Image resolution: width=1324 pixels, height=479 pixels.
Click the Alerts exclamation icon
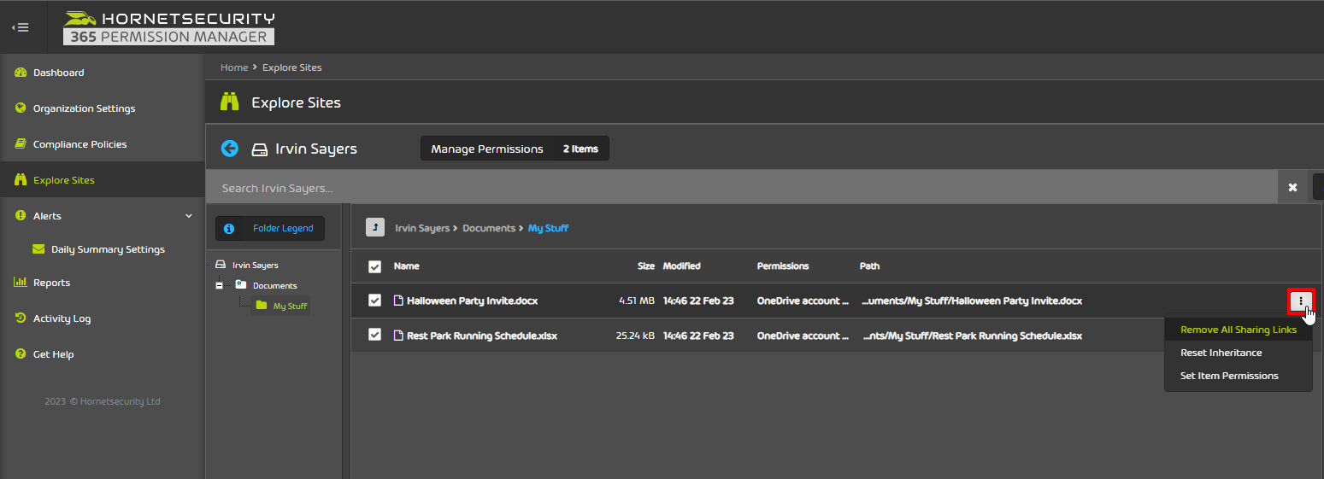point(21,216)
